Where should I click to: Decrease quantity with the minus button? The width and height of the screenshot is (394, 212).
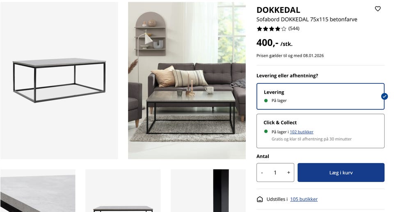pyautogui.click(x=262, y=173)
